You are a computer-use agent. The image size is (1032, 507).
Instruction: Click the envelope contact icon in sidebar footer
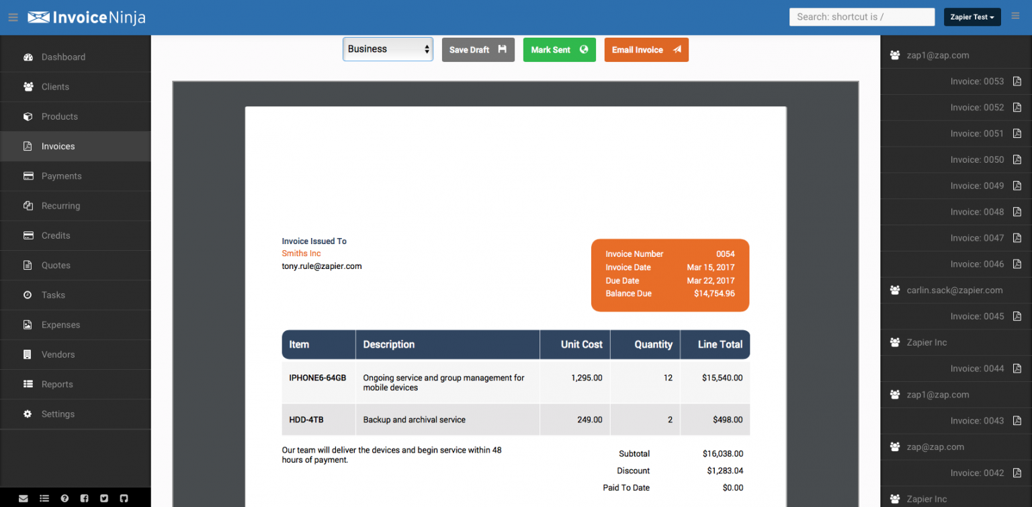24,498
